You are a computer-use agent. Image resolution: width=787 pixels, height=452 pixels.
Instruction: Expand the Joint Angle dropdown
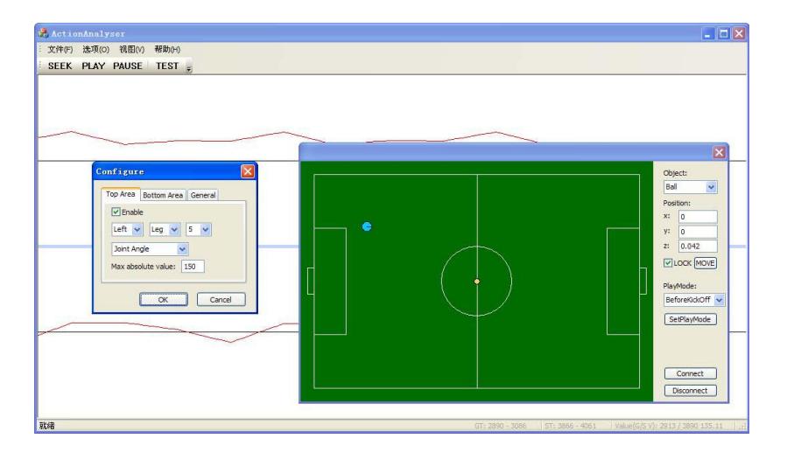pos(182,249)
